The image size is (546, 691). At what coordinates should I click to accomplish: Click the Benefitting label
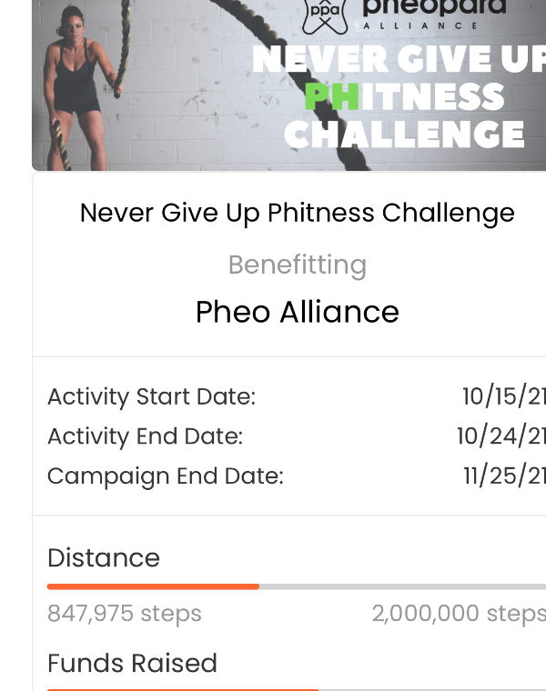[x=298, y=265]
